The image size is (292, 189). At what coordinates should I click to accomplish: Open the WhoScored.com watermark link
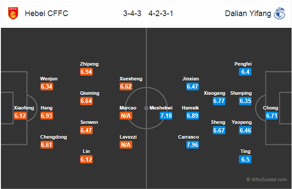click(266, 179)
